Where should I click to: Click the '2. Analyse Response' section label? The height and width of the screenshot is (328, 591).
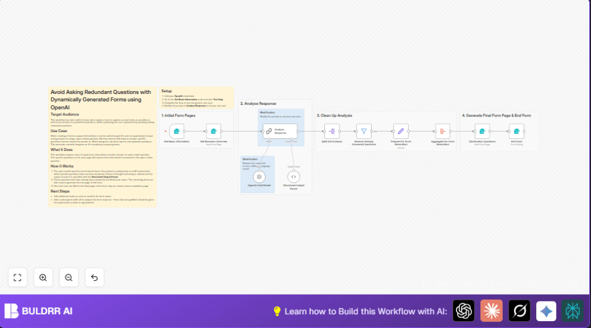[x=258, y=103]
